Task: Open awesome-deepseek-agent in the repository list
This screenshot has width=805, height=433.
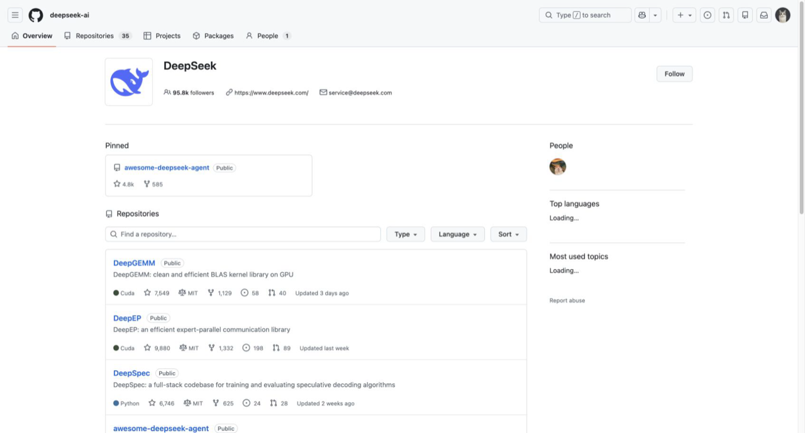Action: (161, 429)
